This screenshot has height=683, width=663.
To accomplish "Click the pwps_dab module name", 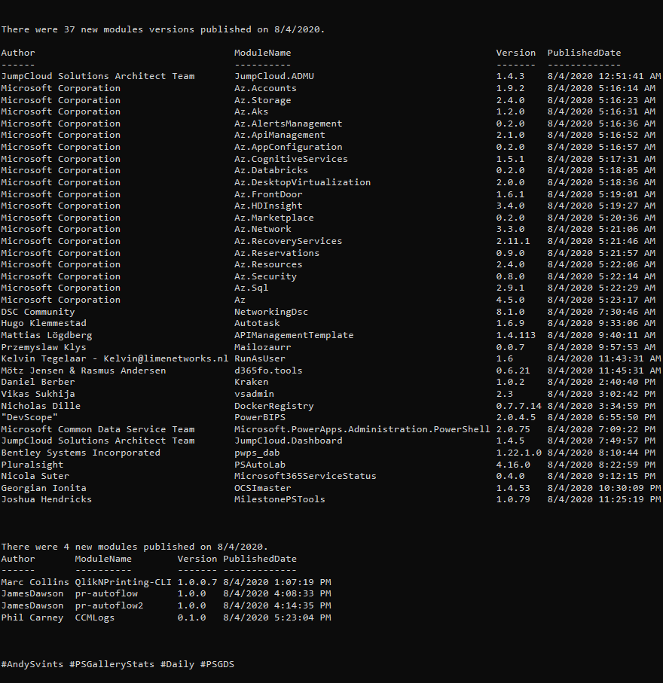I will [257, 453].
